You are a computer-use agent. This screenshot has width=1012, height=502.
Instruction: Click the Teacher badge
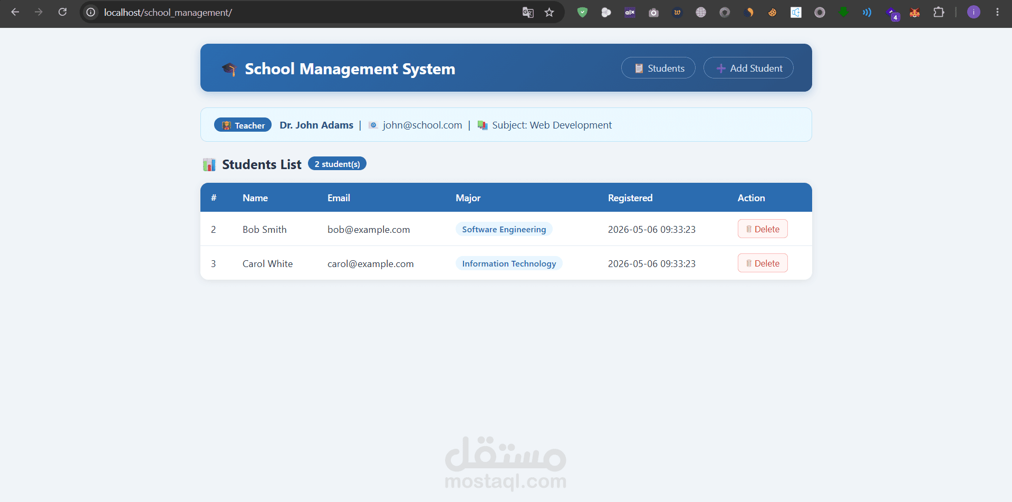coord(243,125)
